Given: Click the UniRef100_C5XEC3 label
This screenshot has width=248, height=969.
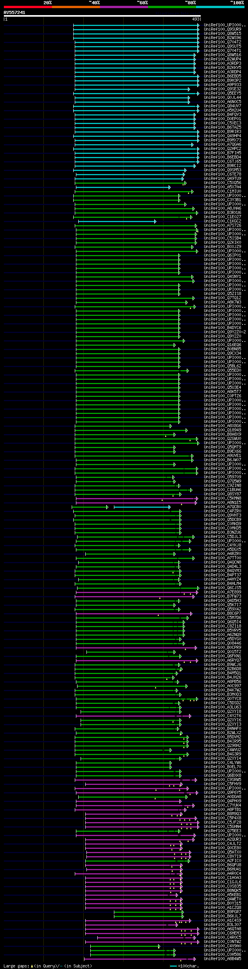Looking at the screenshot, I should [x=222, y=123].
